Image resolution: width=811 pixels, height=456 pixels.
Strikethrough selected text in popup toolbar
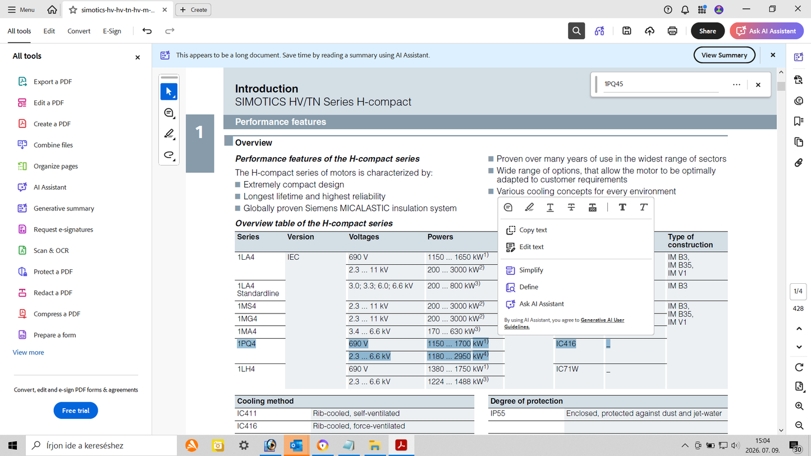click(571, 208)
